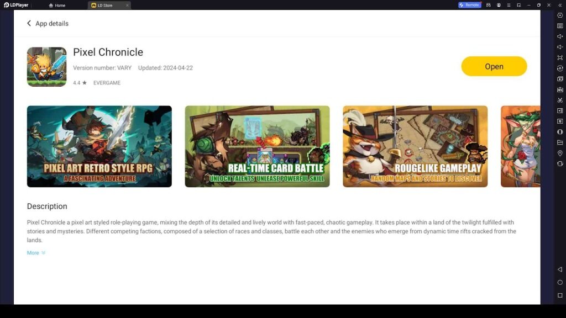Click the Description heading
This screenshot has height=318, width=566.
(47, 206)
